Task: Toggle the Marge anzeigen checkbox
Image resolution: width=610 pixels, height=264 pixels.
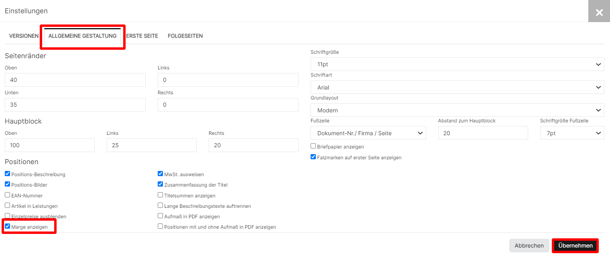Action: [8, 226]
